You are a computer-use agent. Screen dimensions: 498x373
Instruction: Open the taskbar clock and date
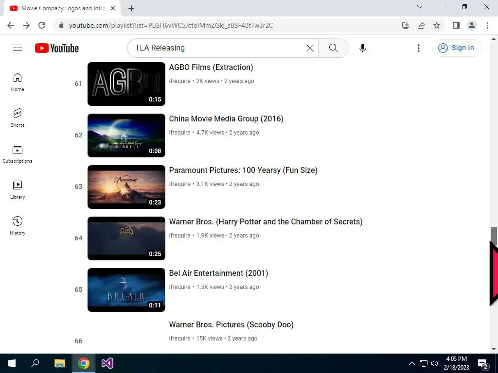click(x=456, y=363)
